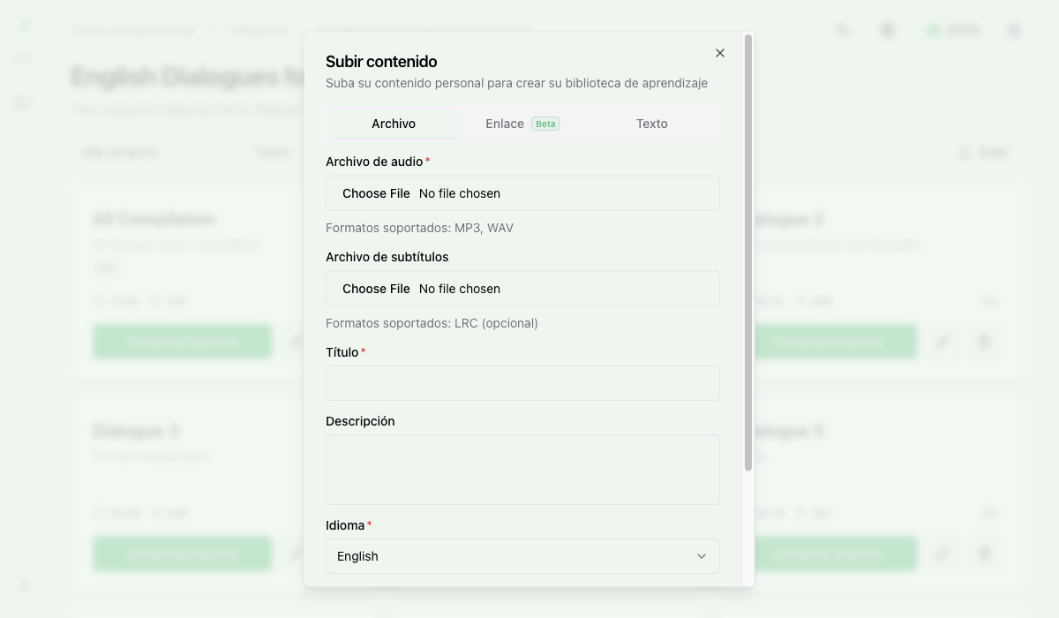Choose a subtitle LRC file
1059x618 pixels.
[x=377, y=289]
